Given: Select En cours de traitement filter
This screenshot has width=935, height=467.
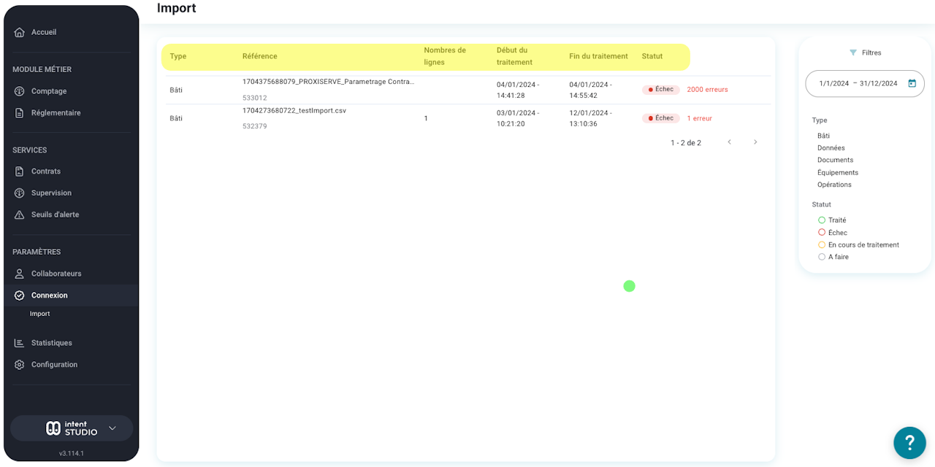Looking at the screenshot, I should tap(858, 245).
